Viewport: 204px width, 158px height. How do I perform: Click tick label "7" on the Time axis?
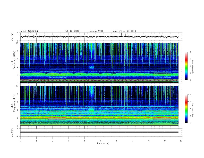[x=133, y=141]
